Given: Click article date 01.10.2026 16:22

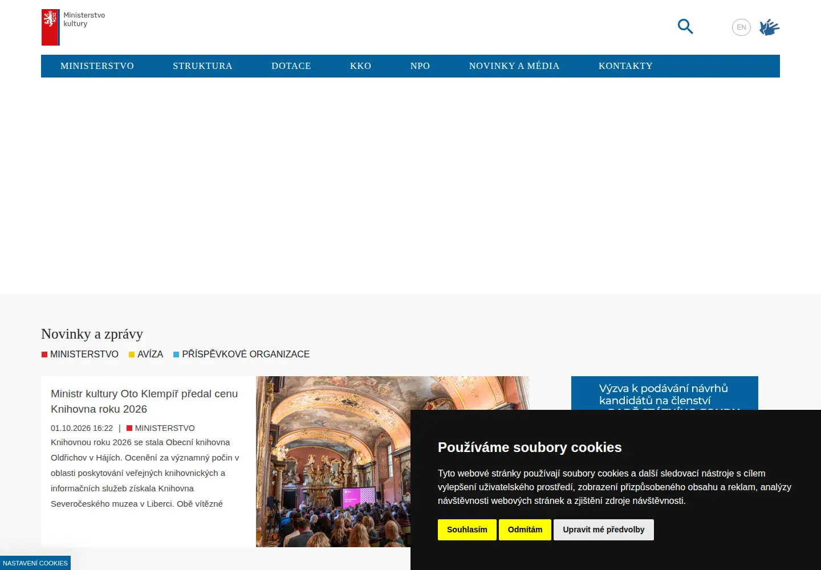Looking at the screenshot, I should tap(82, 428).
